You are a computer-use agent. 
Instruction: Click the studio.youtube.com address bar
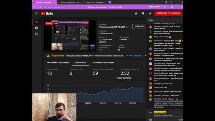[56, 7]
